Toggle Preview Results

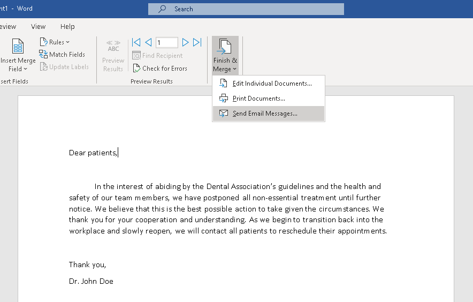click(x=113, y=55)
